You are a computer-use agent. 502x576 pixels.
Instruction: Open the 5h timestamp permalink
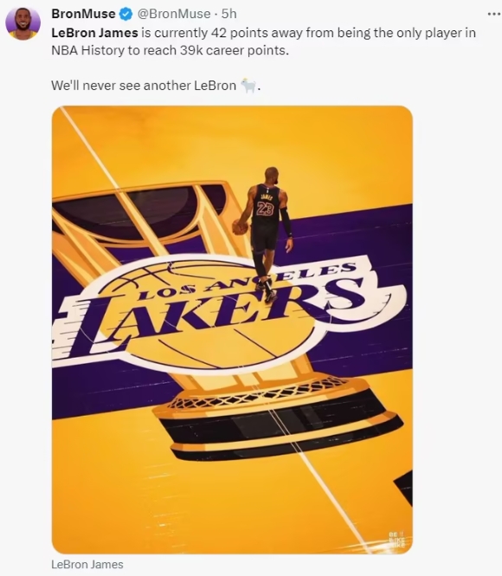229,14
